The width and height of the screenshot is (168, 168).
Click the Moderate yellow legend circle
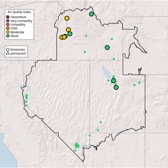(x=8, y=32)
